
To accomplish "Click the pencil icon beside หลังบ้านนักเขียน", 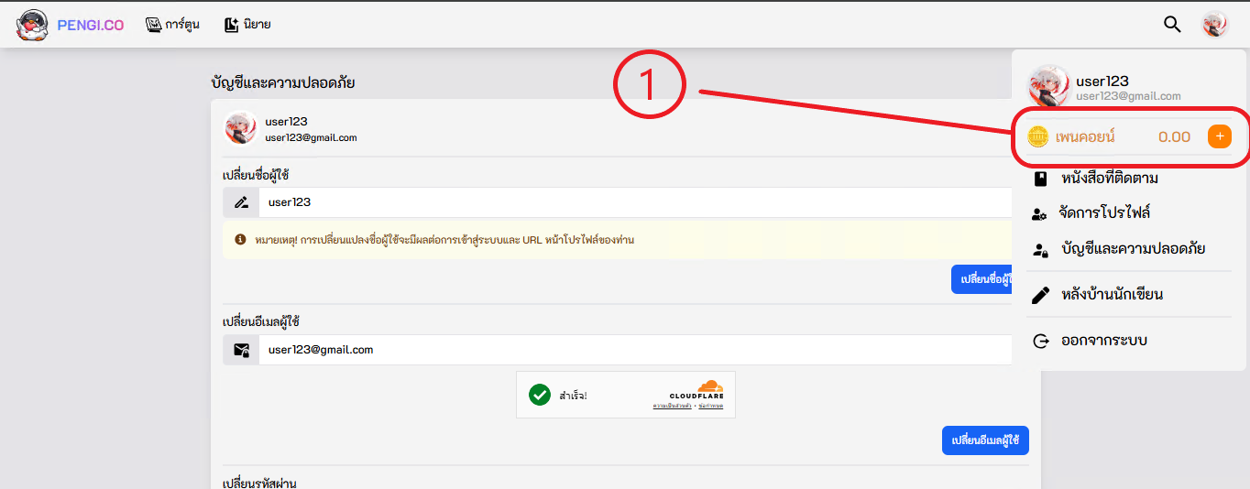I will point(1040,296).
